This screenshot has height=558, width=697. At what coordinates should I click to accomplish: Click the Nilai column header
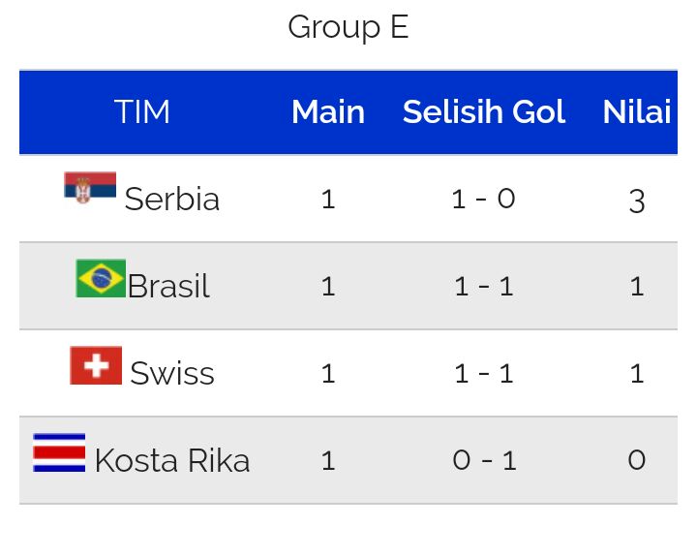(x=637, y=111)
